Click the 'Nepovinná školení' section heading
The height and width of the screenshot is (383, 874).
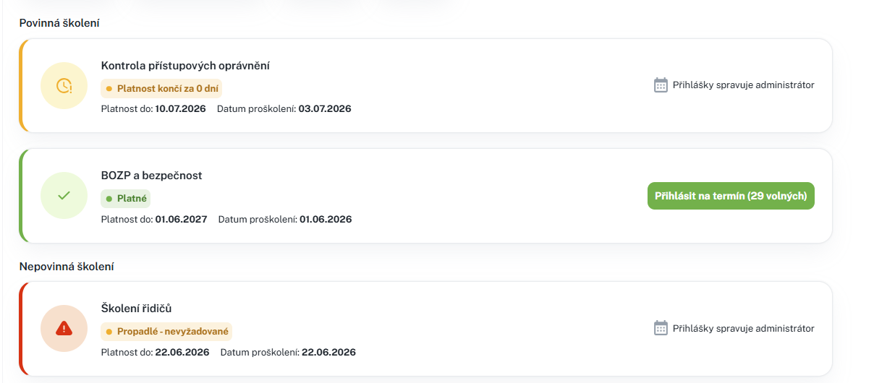(67, 267)
